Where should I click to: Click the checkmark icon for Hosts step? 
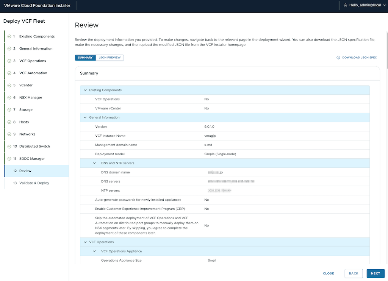pyautogui.click(x=9, y=122)
